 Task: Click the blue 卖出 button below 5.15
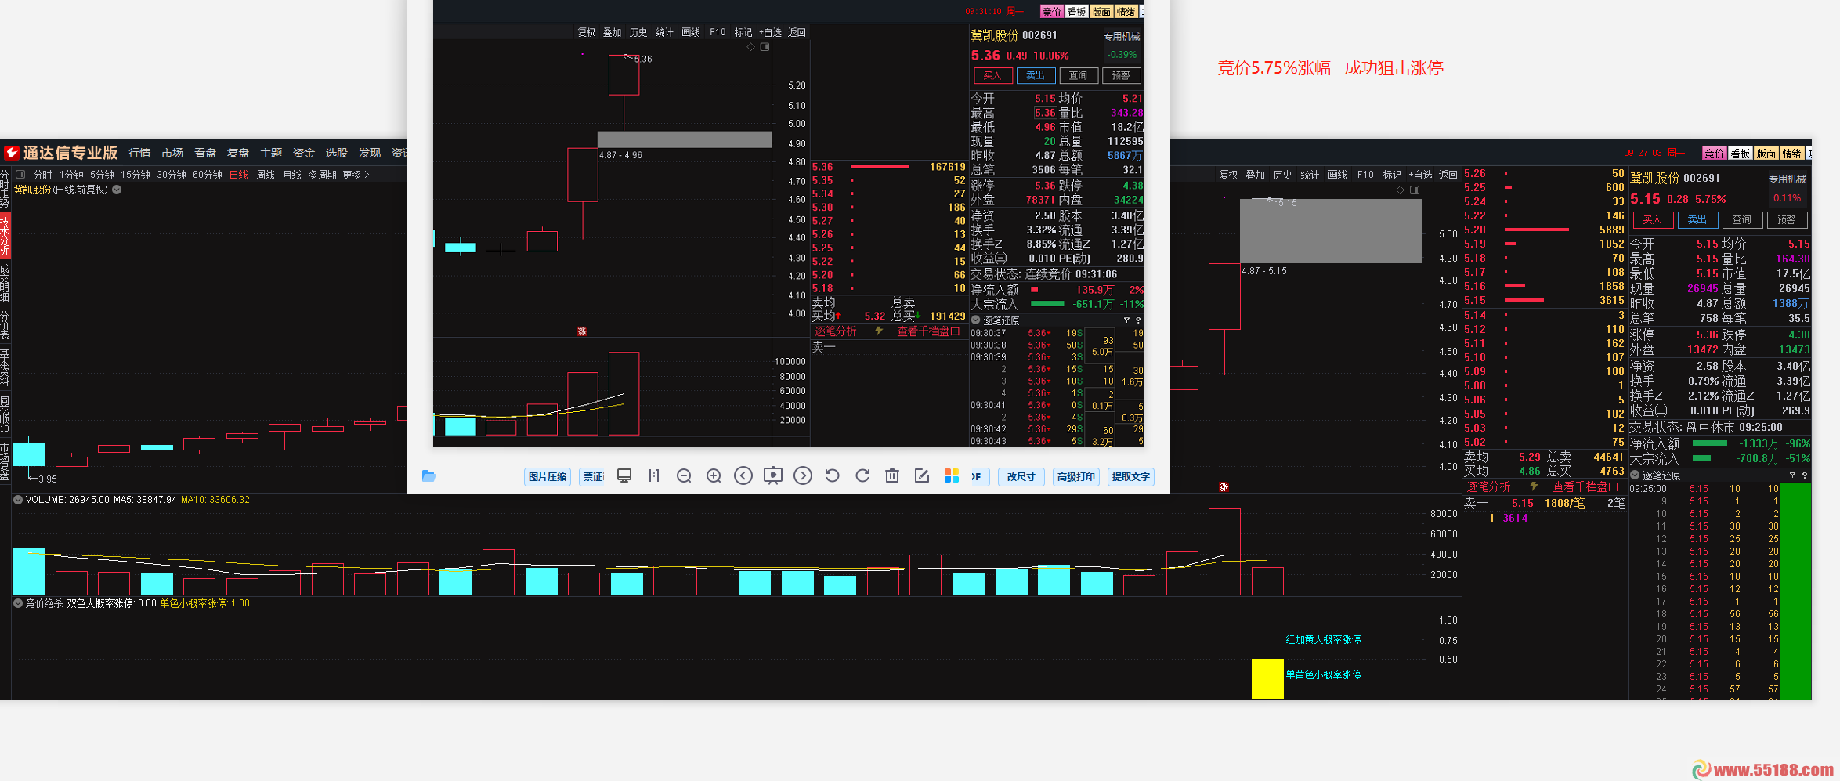[x=1697, y=220]
